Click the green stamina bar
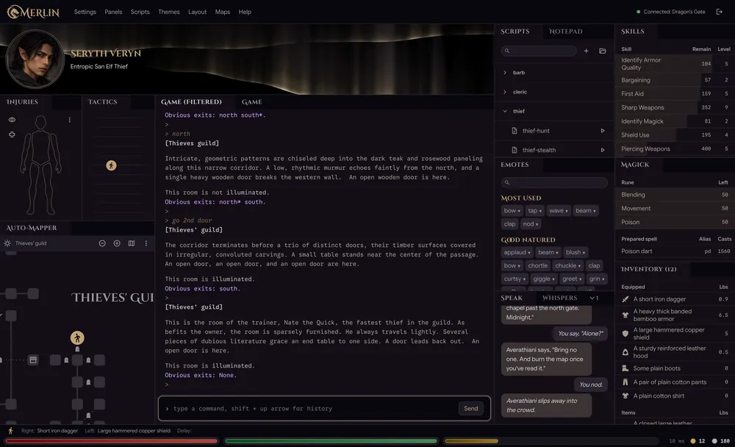The image size is (735, 447). tap(331, 441)
